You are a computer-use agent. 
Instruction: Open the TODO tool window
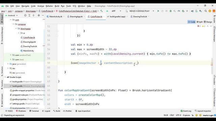pyautogui.click(x=9, y=111)
